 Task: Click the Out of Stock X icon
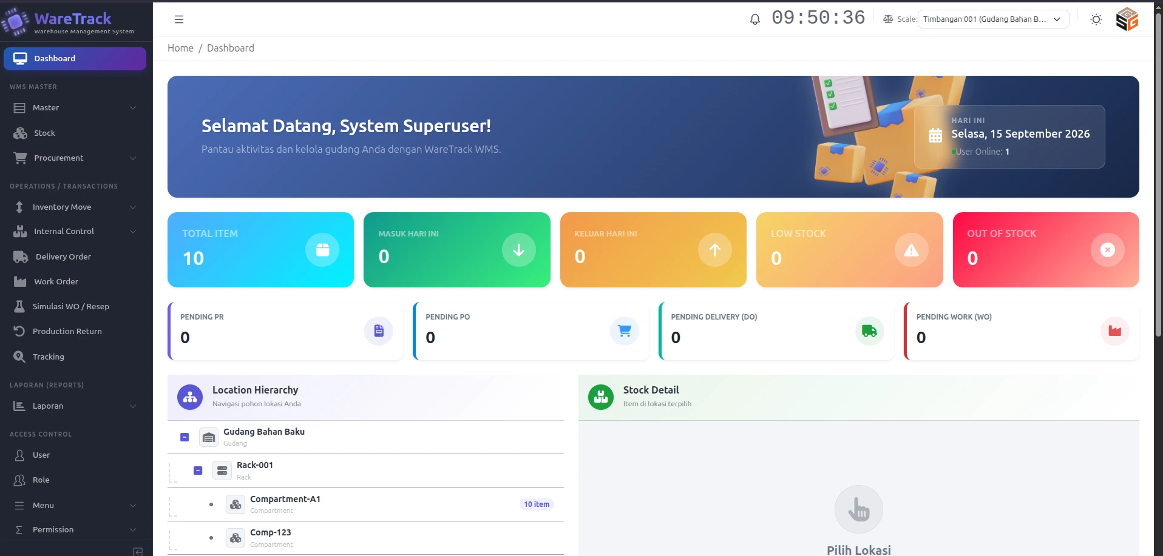(1108, 250)
